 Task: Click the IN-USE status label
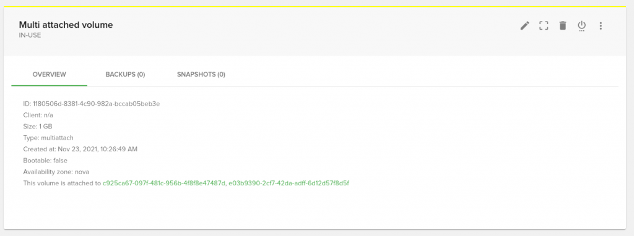tap(30, 35)
